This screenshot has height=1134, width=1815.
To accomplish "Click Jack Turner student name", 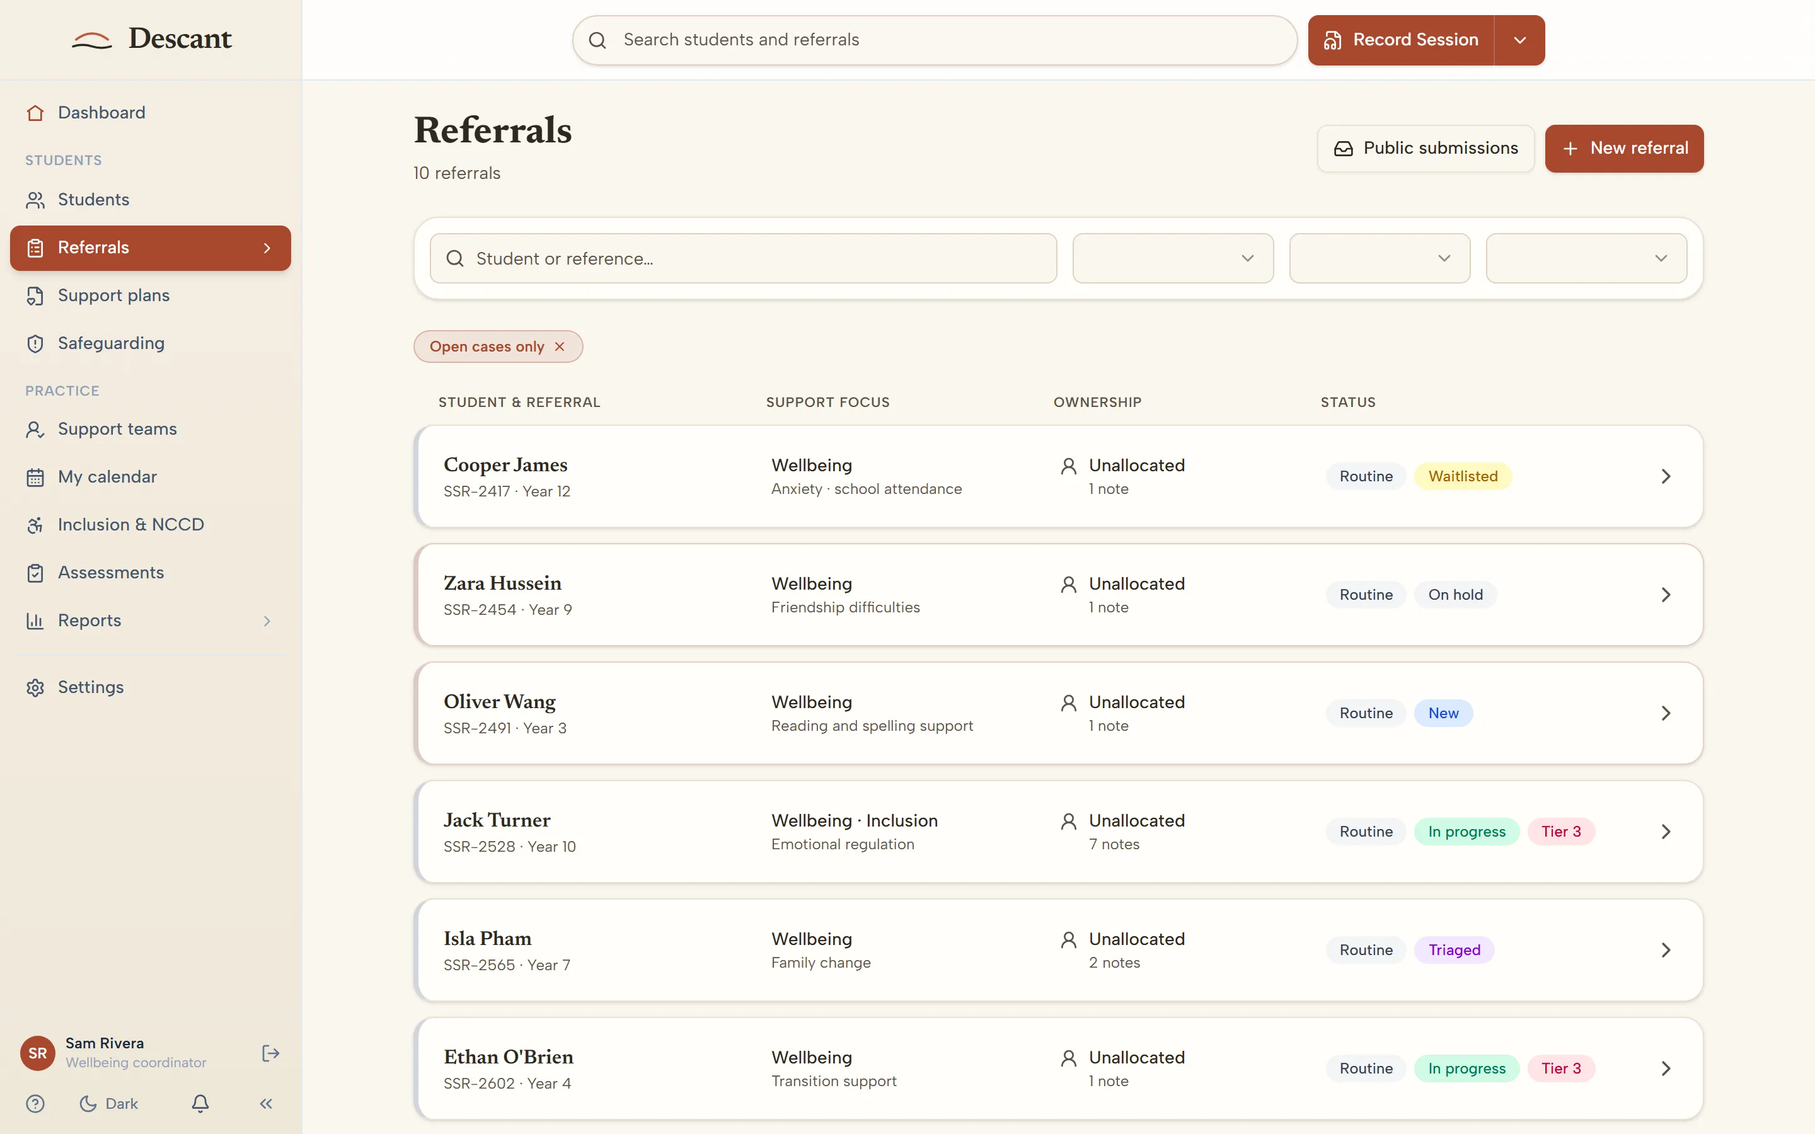I will click(x=497, y=820).
